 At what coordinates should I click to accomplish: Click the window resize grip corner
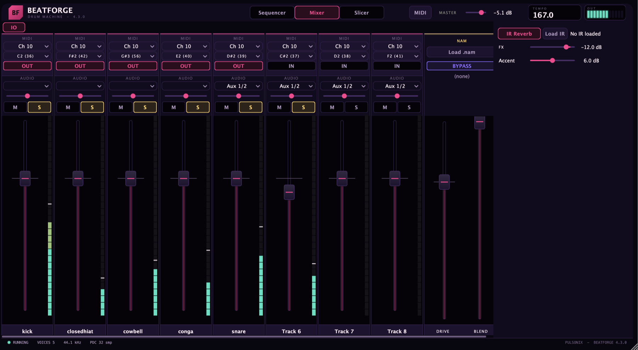click(634, 346)
